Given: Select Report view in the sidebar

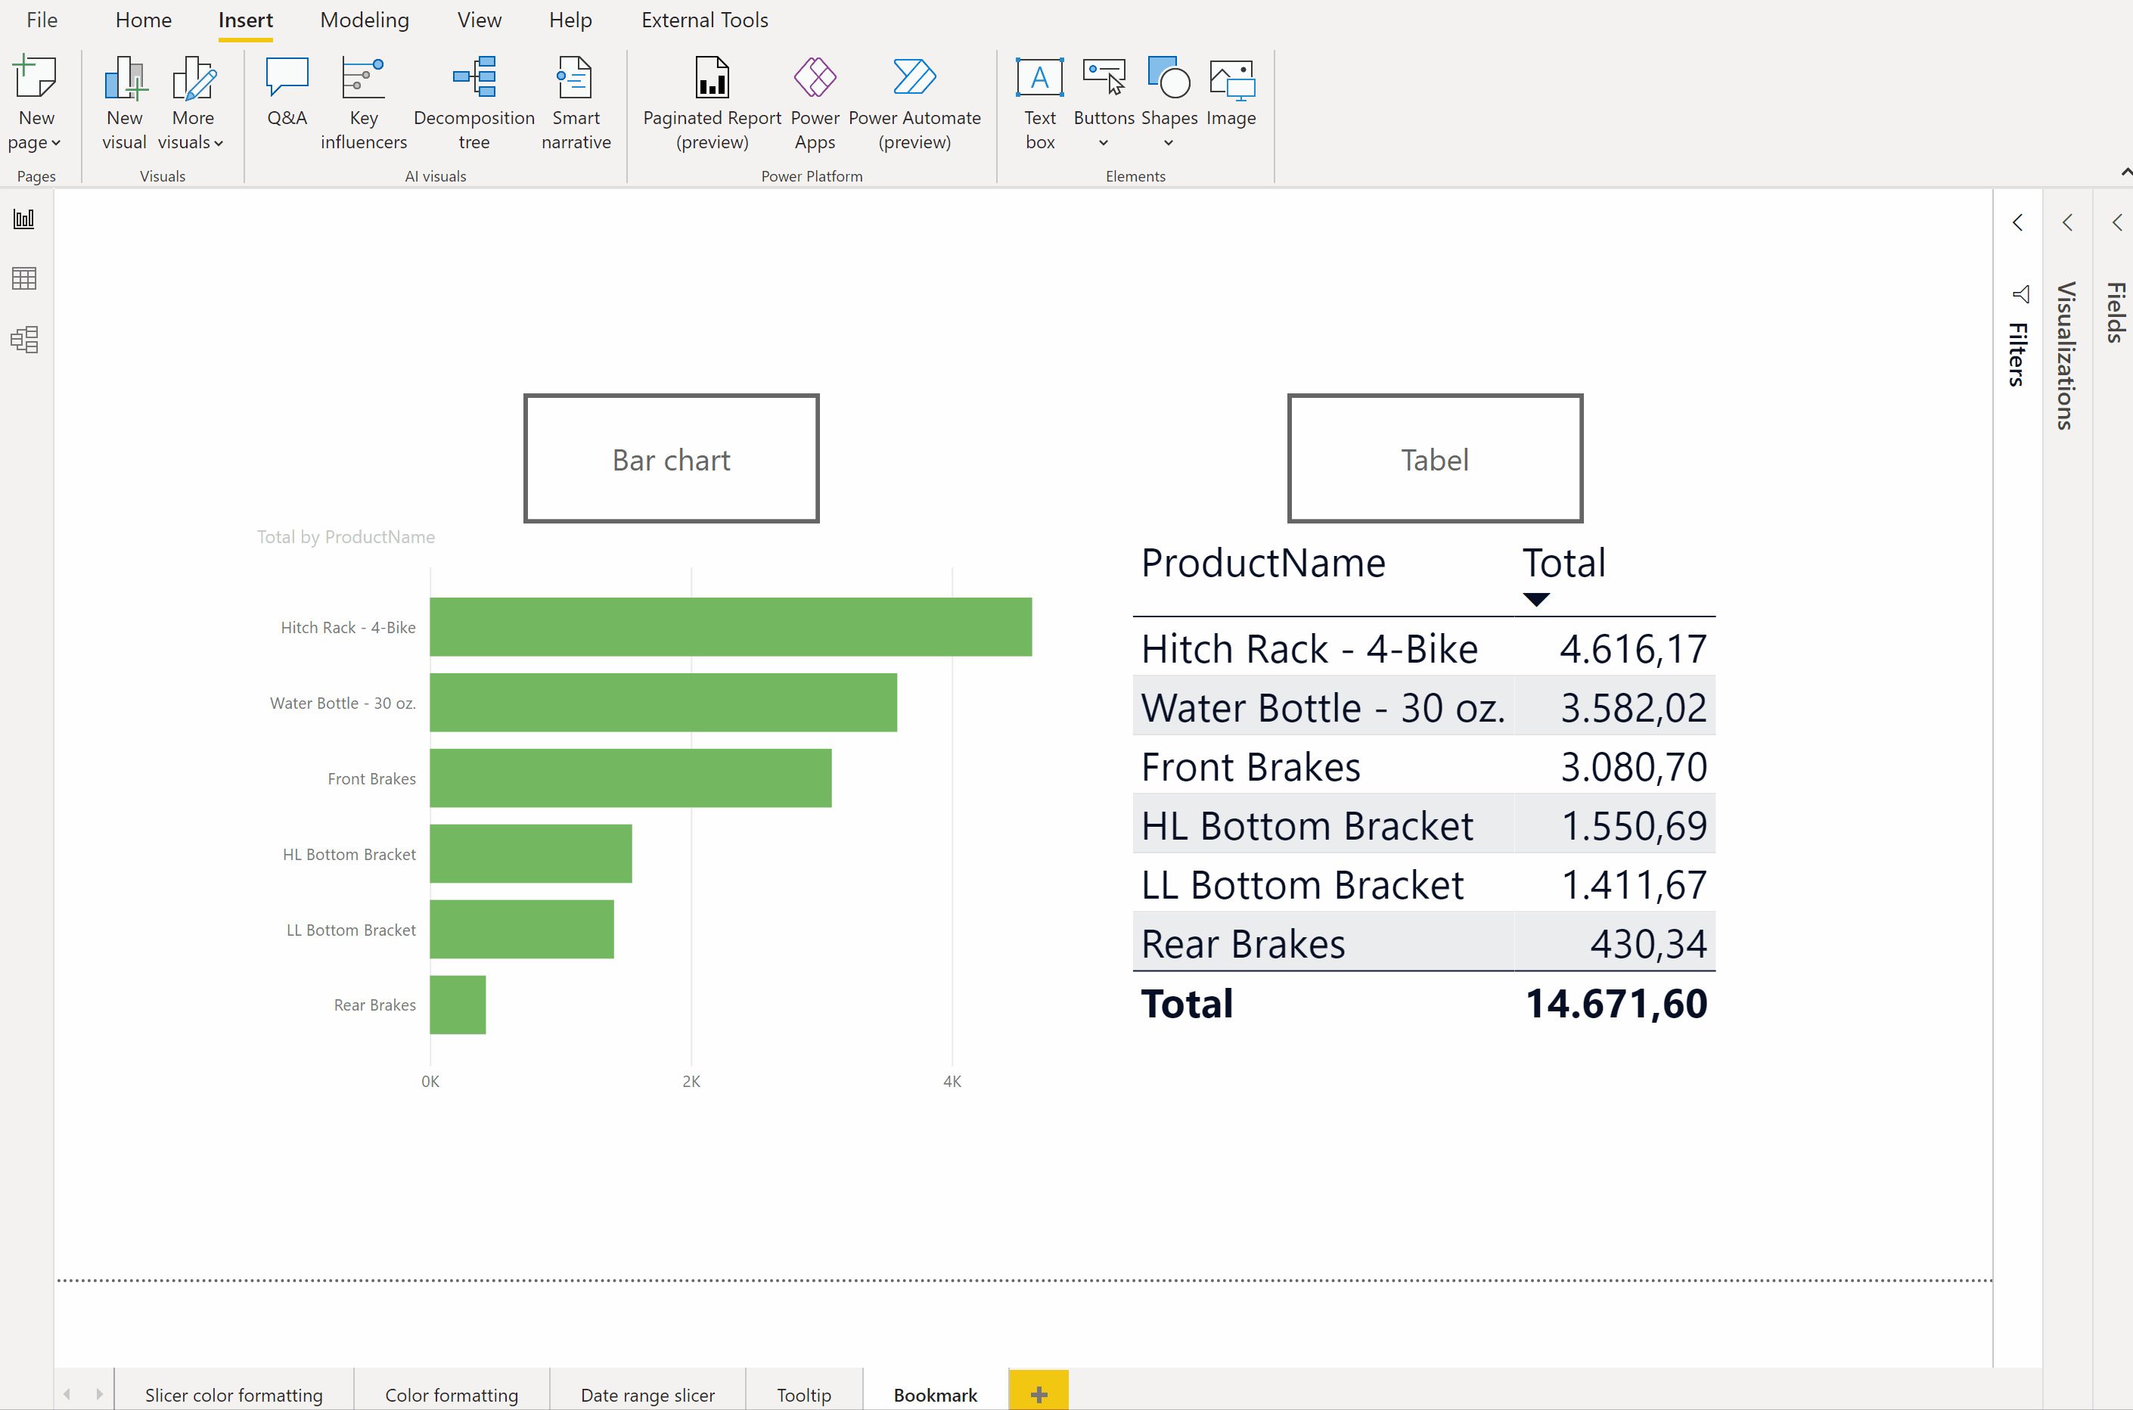Looking at the screenshot, I should [x=23, y=219].
